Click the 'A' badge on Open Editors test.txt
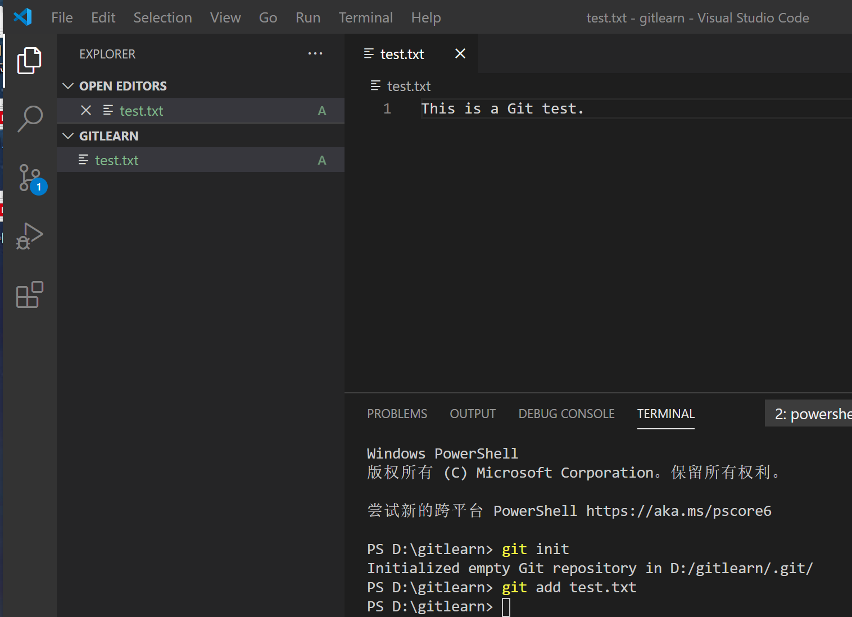 pyautogui.click(x=322, y=111)
